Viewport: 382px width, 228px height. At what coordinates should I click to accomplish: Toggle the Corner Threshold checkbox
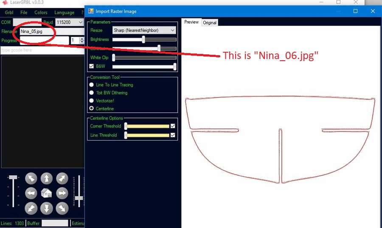click(x=173, y=126)
